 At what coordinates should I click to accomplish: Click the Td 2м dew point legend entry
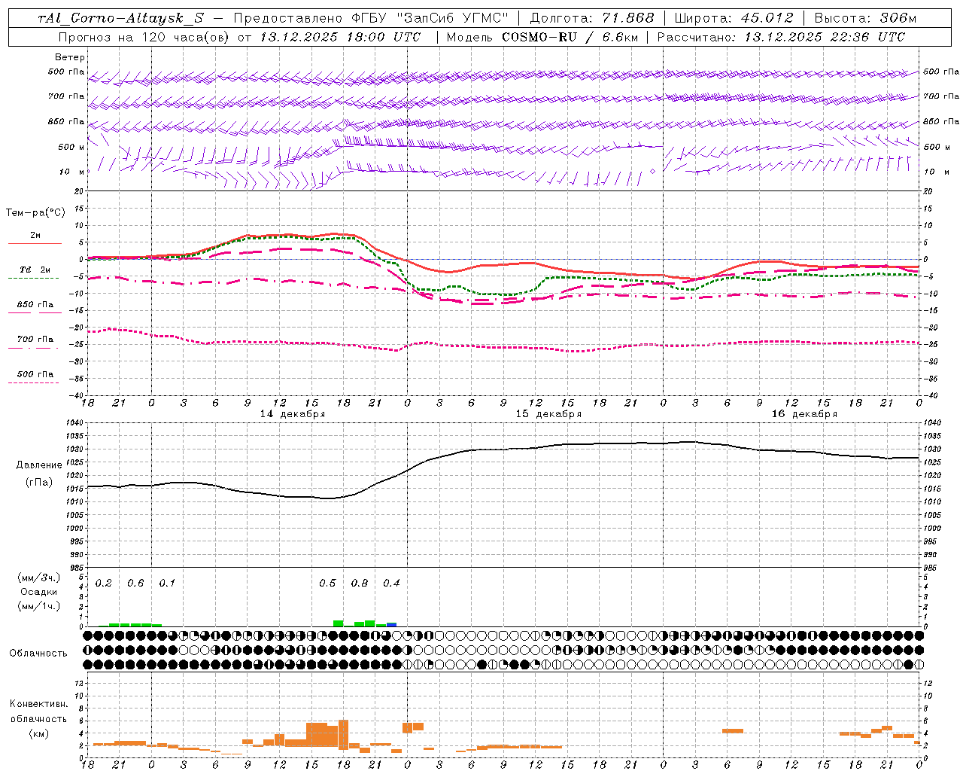coord(35,270)
